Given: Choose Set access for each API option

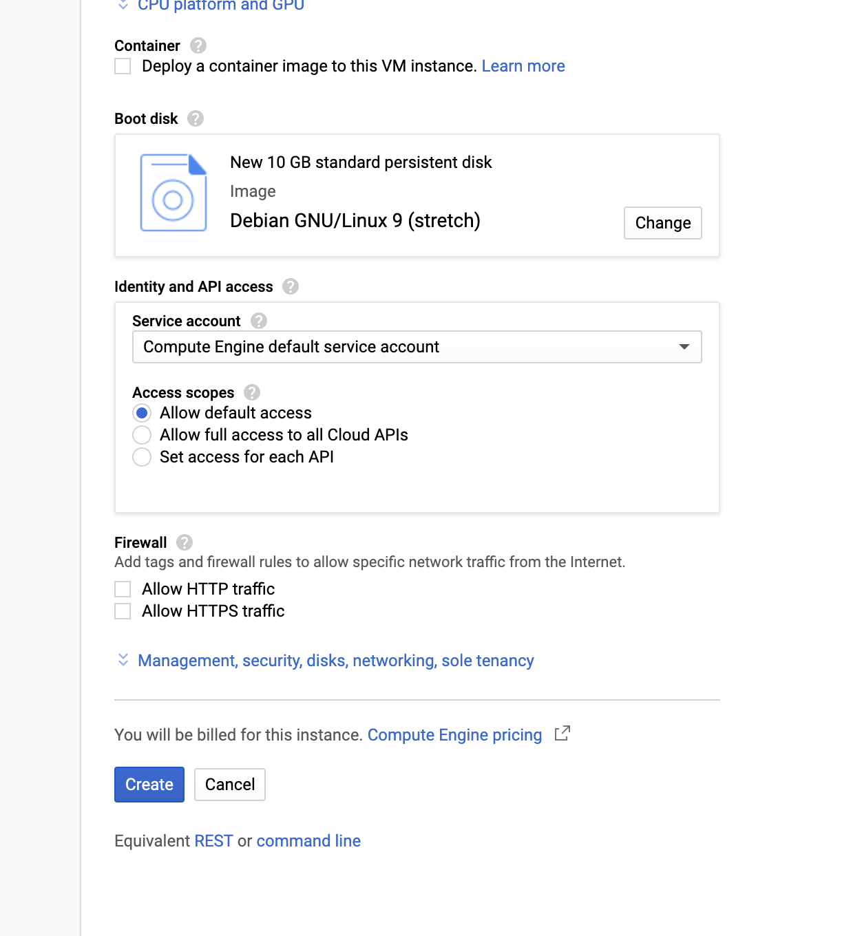Looking at the screenshot, I should coord(142,457).
